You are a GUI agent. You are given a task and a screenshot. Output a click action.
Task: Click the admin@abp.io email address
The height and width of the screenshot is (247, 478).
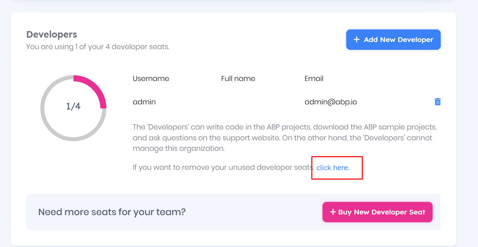330,102
